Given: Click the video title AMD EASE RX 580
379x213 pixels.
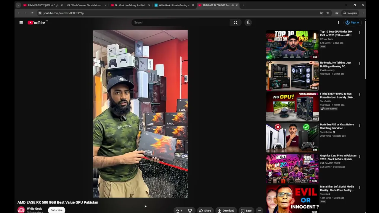Looking at the screenshot, I should point(58,202).
